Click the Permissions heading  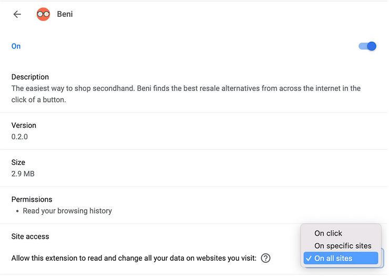coord(32,200)
